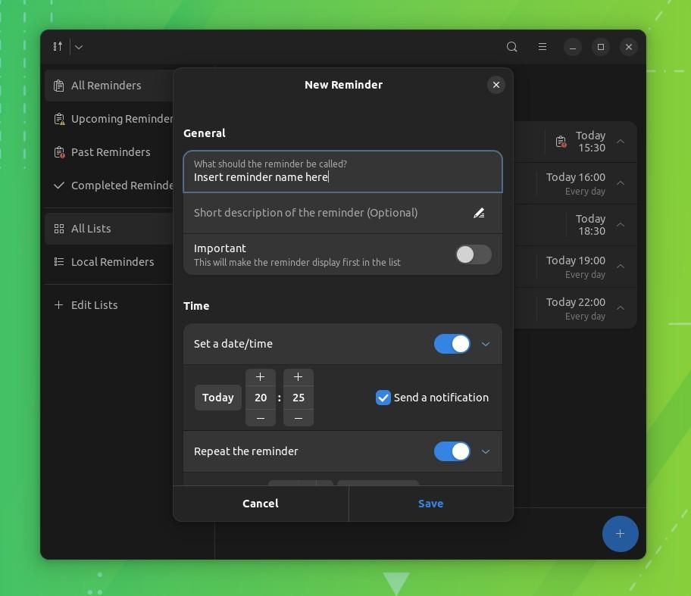Click the overdue clipboard icon on Today 15:30

pyautogui.click(x=561, y=142)
